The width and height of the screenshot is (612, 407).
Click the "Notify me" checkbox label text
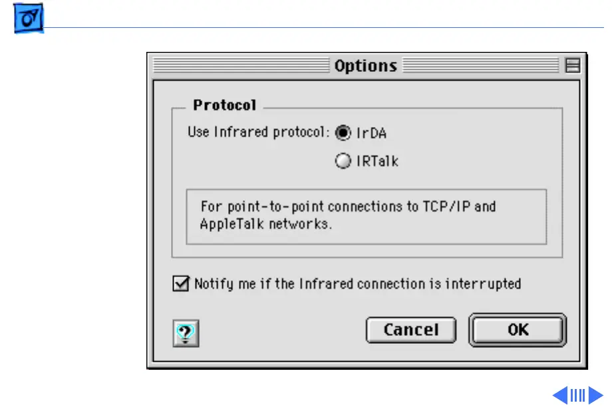pyautogui.click(x=357, y=284)
